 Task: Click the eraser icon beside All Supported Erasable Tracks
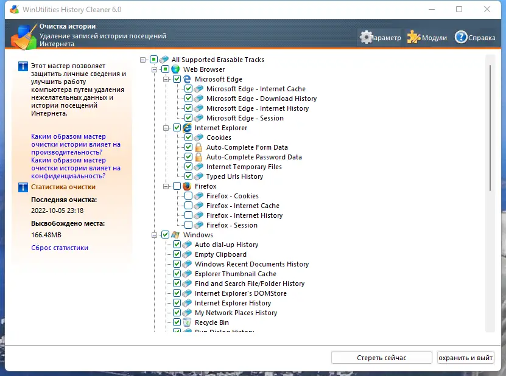pos(164,60)
